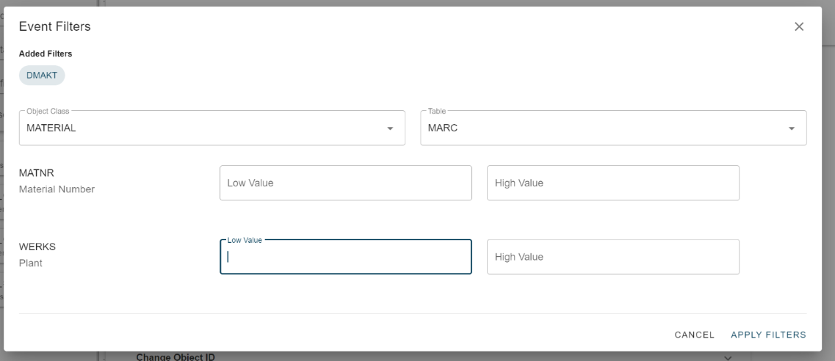This screenshot has height=361, width=835.
Task: Click the Event Filters dialog title
Action: coord(55,26)
